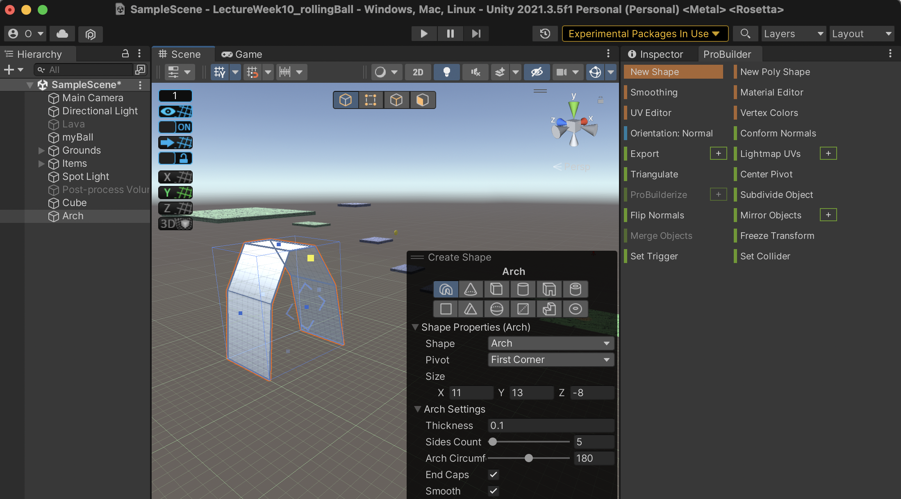This screenshot has height=499, width=901.
Task: Open the Unity search magnifier
Action: pyautogui.click(x=745, y=34)
